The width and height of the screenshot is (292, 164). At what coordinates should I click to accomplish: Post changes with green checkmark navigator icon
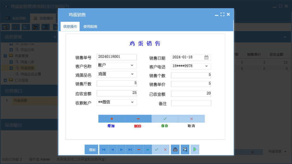point(156,149)
